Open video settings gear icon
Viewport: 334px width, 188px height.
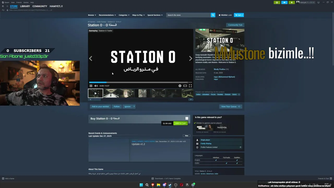[x=180, y=86]
